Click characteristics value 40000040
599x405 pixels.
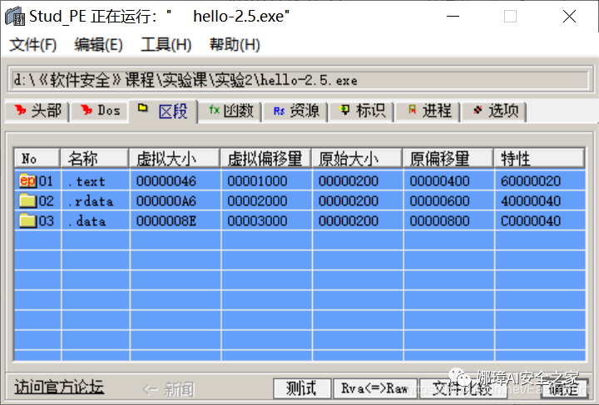point(531,200)
